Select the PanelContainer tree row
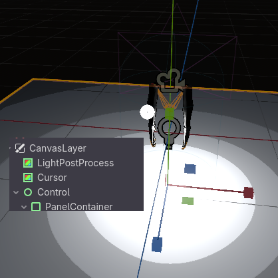The height and width of the screenshot is (278, 278). pyautogui.click(x=76, y=206)
